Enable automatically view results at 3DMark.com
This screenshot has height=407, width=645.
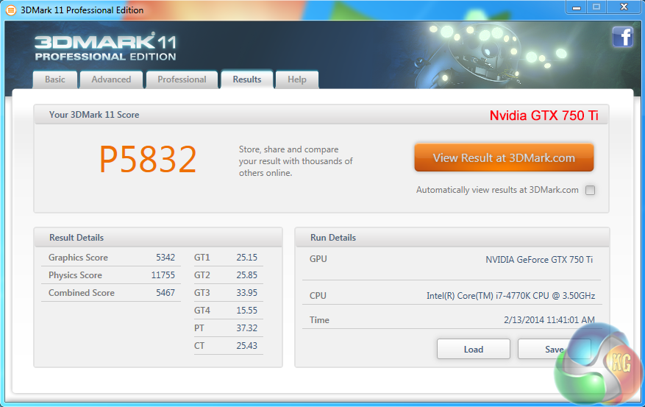[590, 190]
